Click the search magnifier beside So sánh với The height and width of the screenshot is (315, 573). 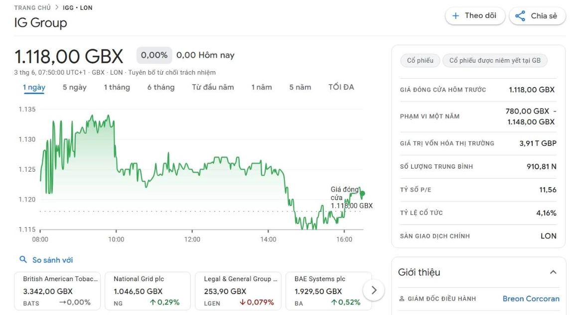click(23, 260)
